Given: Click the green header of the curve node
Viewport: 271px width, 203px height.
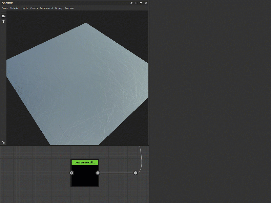Looking at the screenshot, I should [x=84, y=162].
